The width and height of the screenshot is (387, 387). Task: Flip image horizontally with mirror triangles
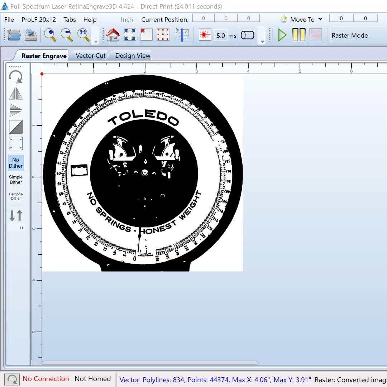point(16,94)
